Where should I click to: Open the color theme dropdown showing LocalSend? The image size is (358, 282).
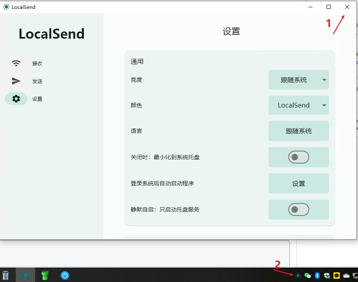[298, 105]
